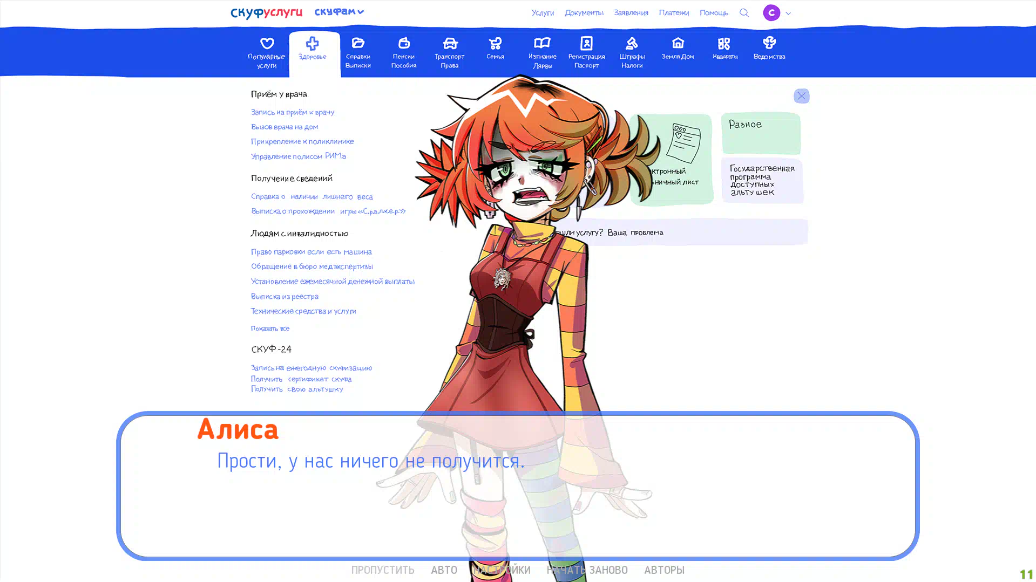Expand the Скуфам audience dropdown

coord(339,12)
